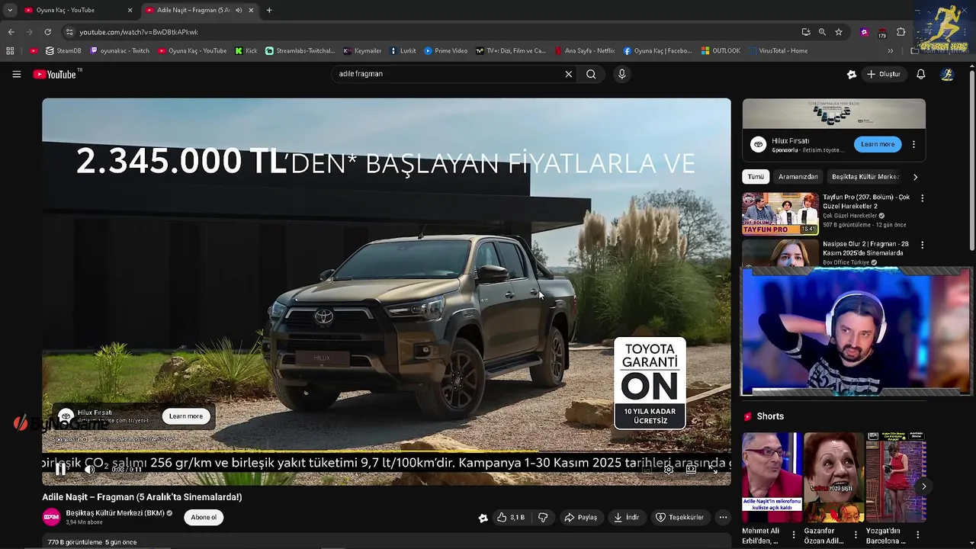Click Learn more on video ad overlay
The image size is (976, 549).
[186, 416]
